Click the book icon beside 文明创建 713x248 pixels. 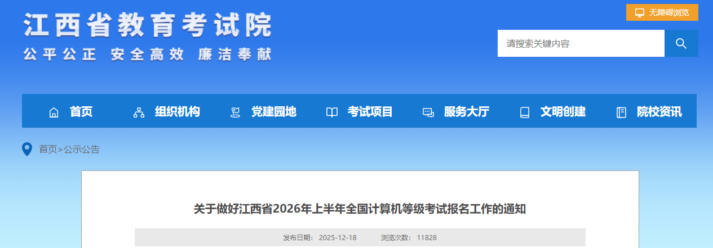(x=525, y=112)
